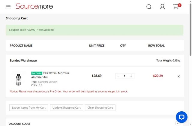192x126 pixels.
Task: Open the user account icon
Action: [162, 7]
